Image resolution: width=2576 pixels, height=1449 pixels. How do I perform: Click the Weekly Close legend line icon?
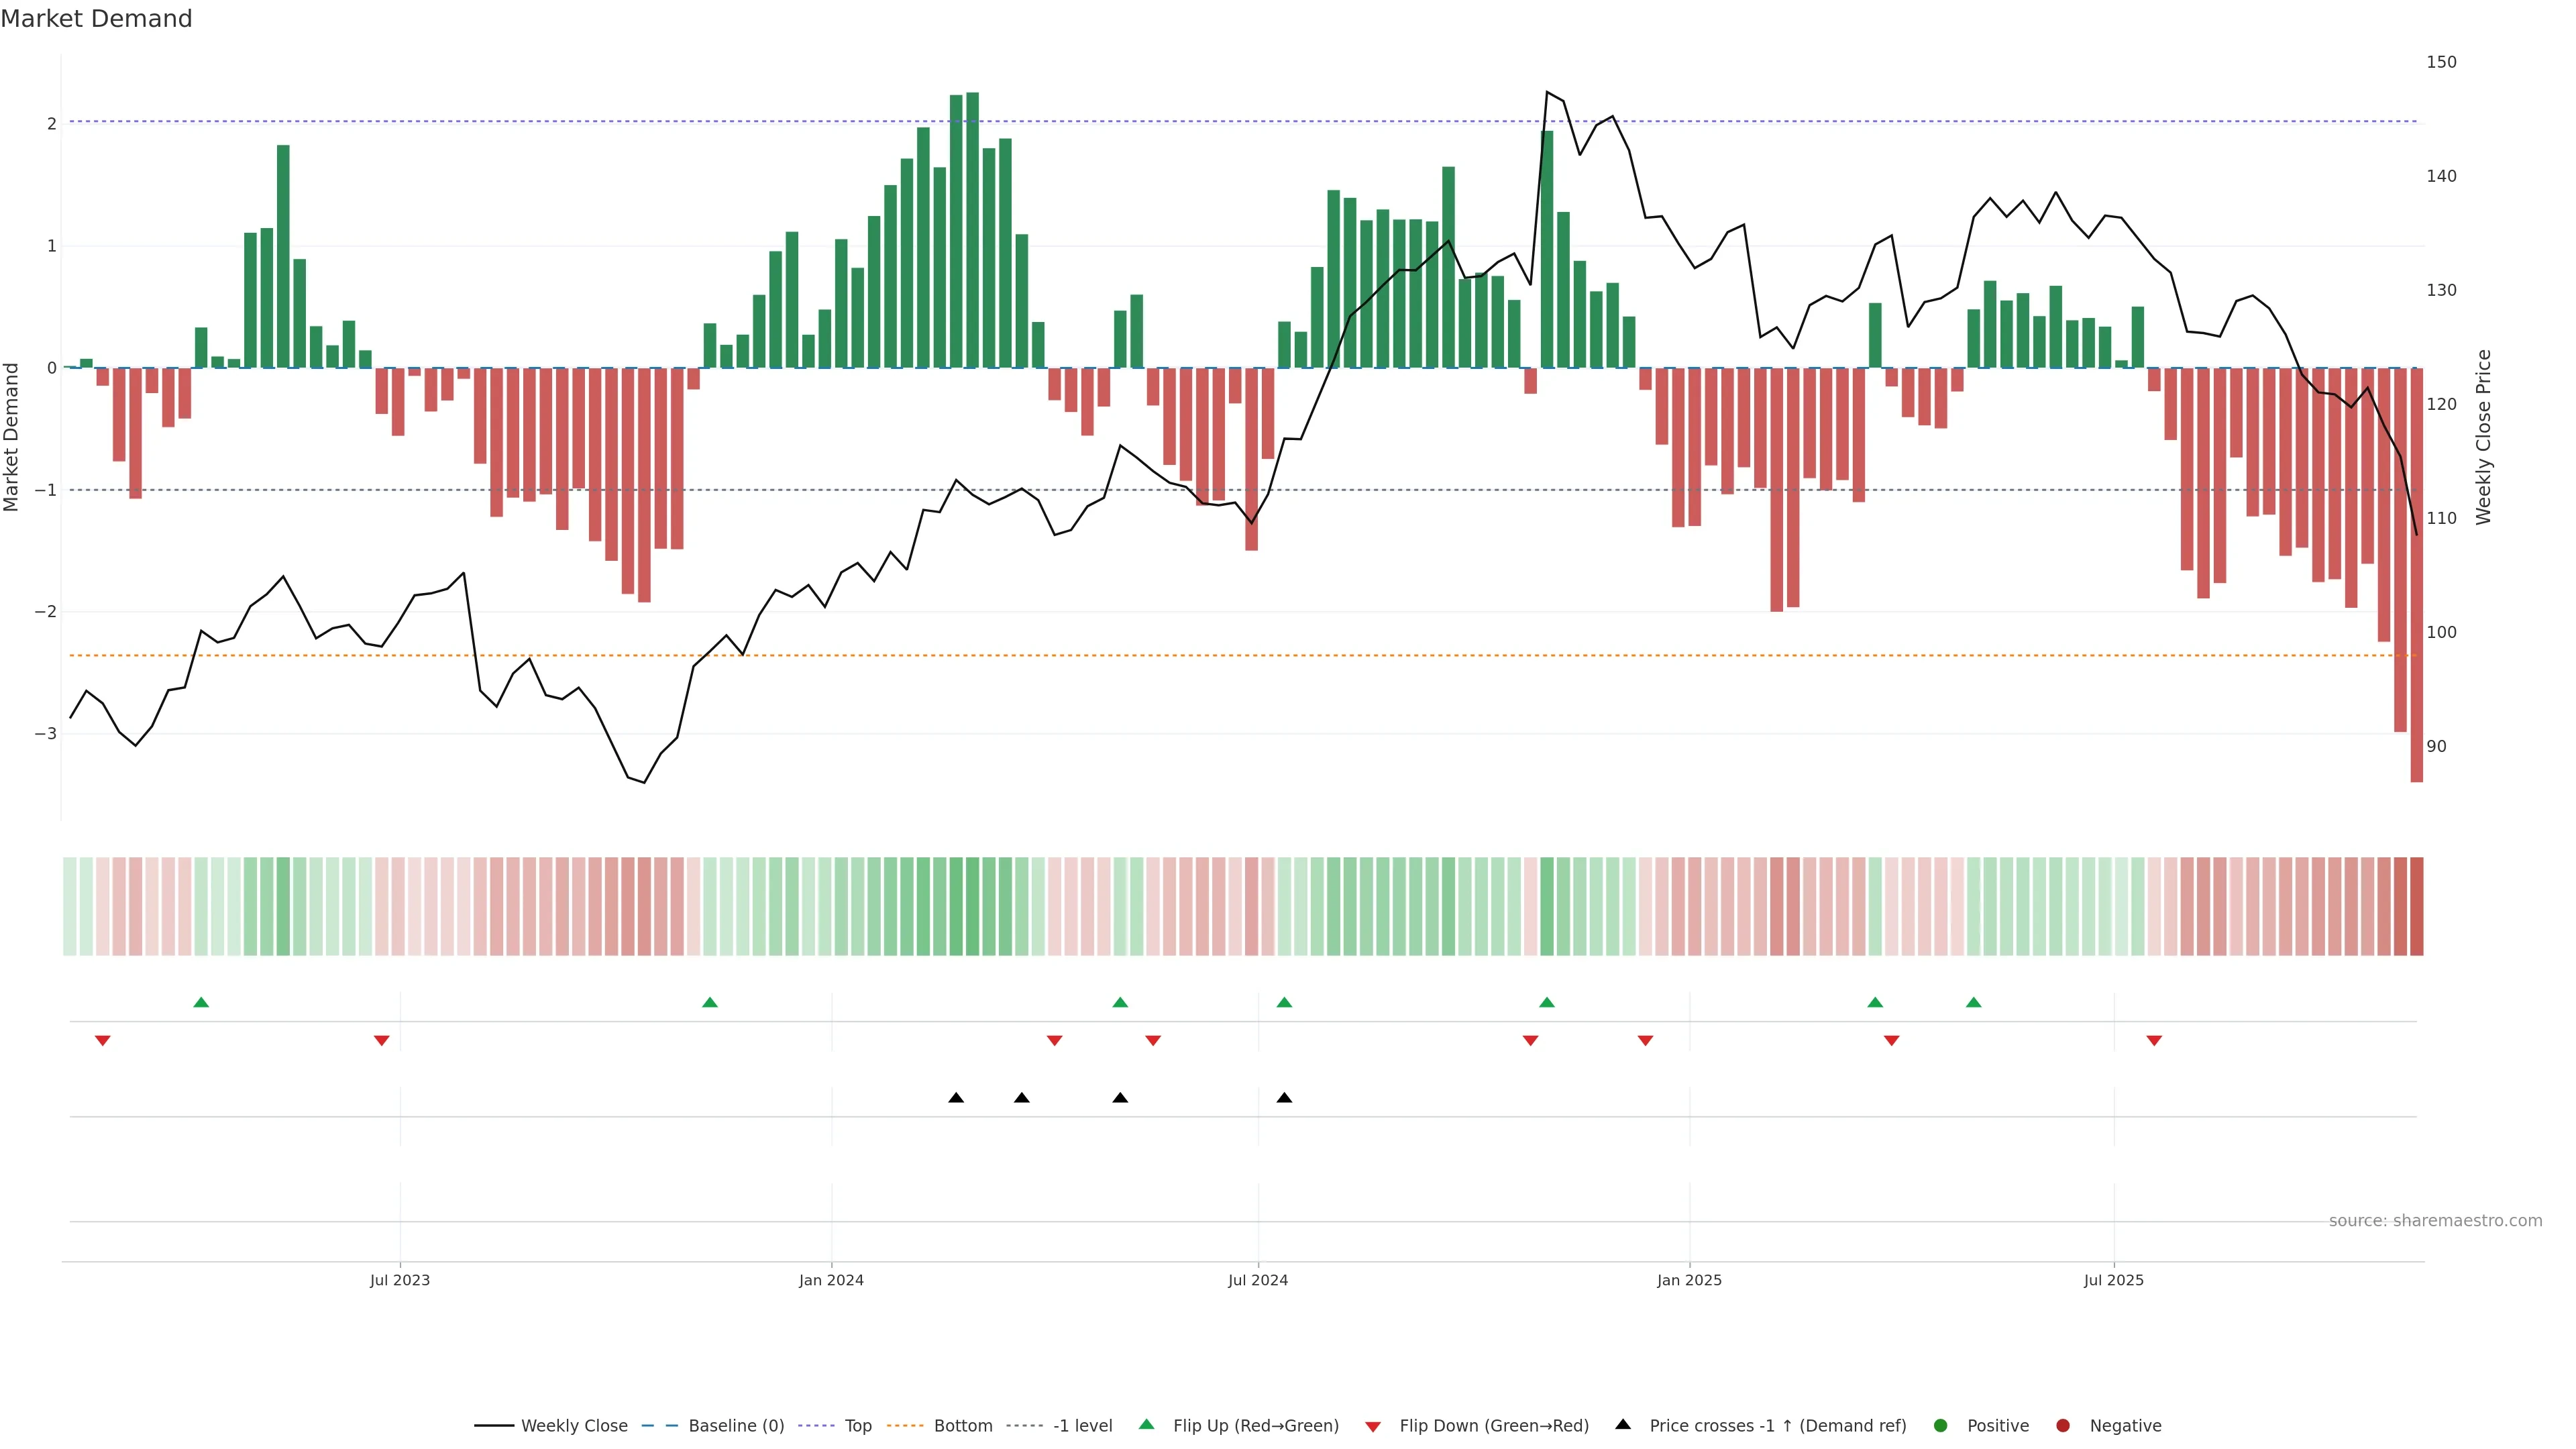[493, 1425]
